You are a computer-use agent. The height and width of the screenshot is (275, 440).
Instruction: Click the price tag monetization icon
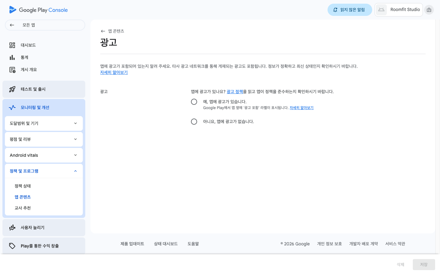12,246
